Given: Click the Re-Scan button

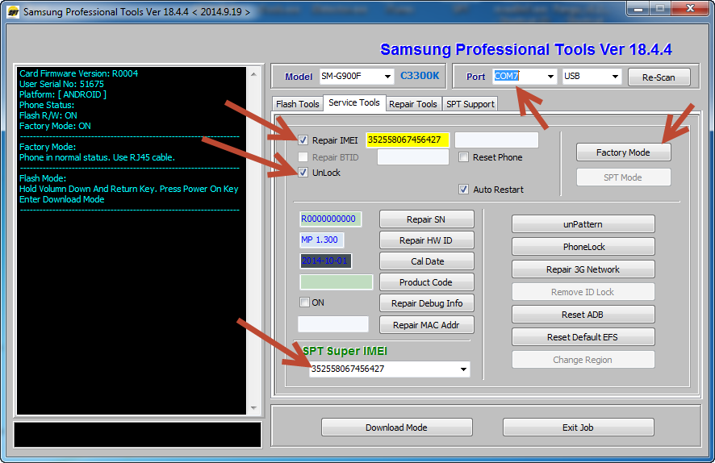Looking at the screenshot, I should point(659,77).
